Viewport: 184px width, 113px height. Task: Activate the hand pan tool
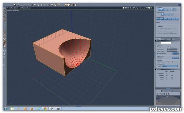pos(5,54)
